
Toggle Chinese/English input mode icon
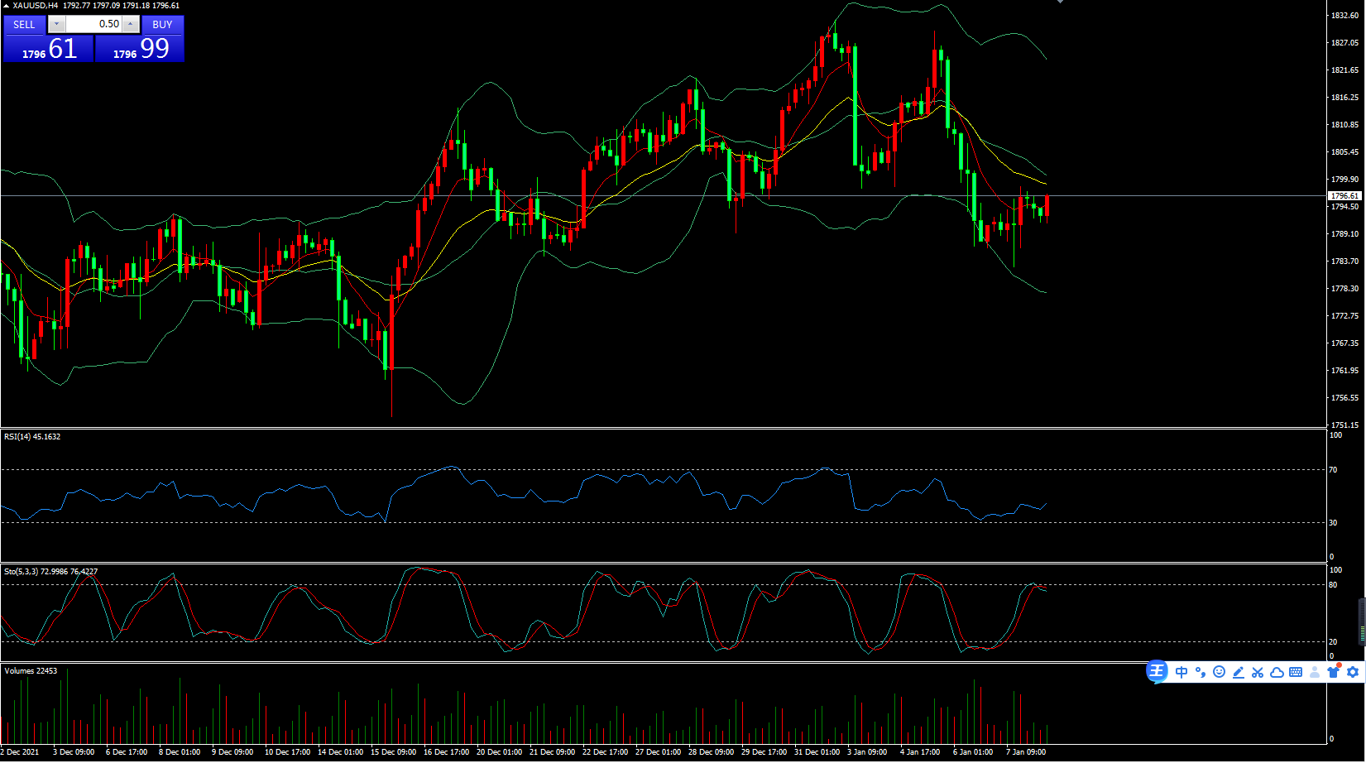pos(1181,672)
